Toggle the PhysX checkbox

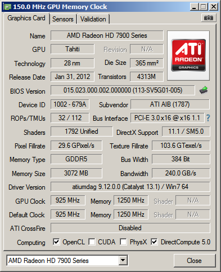[123, 242]
